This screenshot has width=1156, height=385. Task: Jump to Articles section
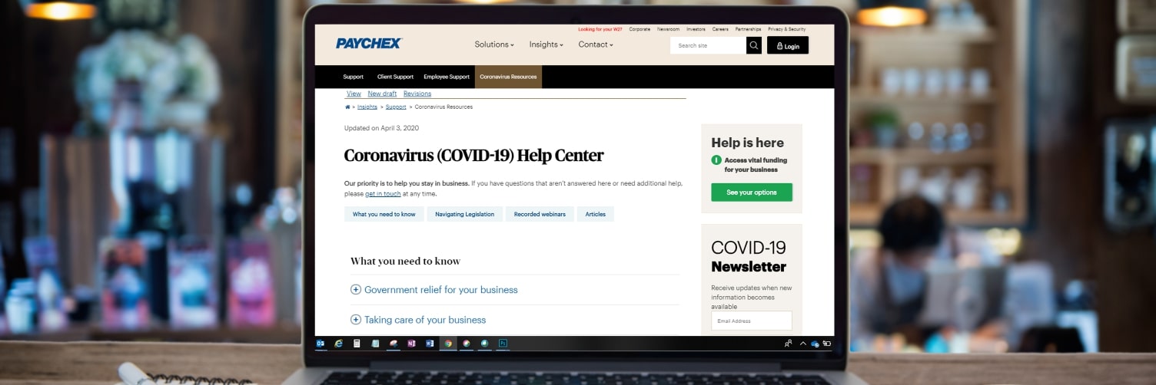coord(596,214)
